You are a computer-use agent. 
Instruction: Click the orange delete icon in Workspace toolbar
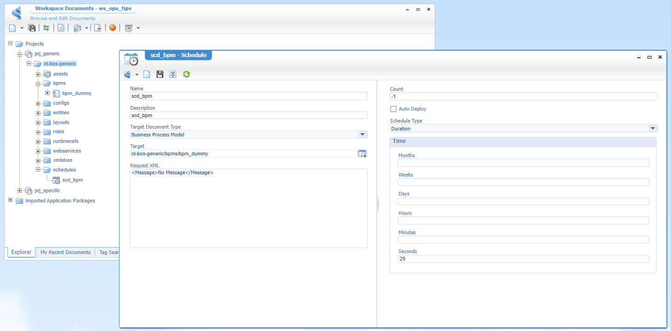113,28
